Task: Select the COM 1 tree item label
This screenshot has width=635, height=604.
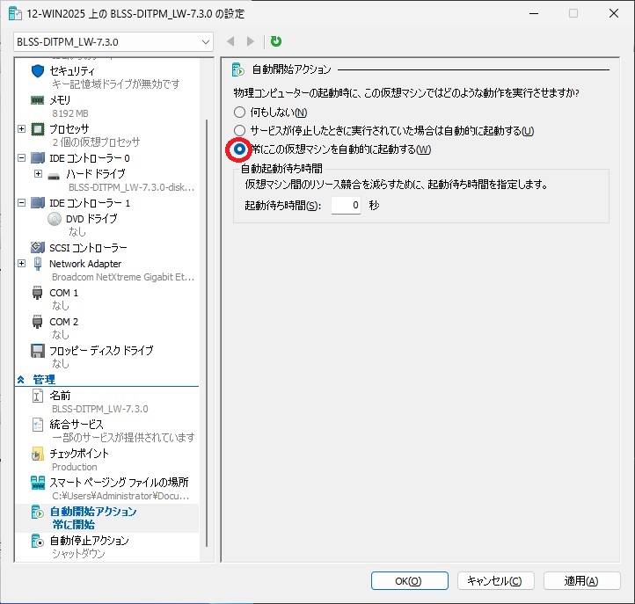Action: (x=63, y=293)
